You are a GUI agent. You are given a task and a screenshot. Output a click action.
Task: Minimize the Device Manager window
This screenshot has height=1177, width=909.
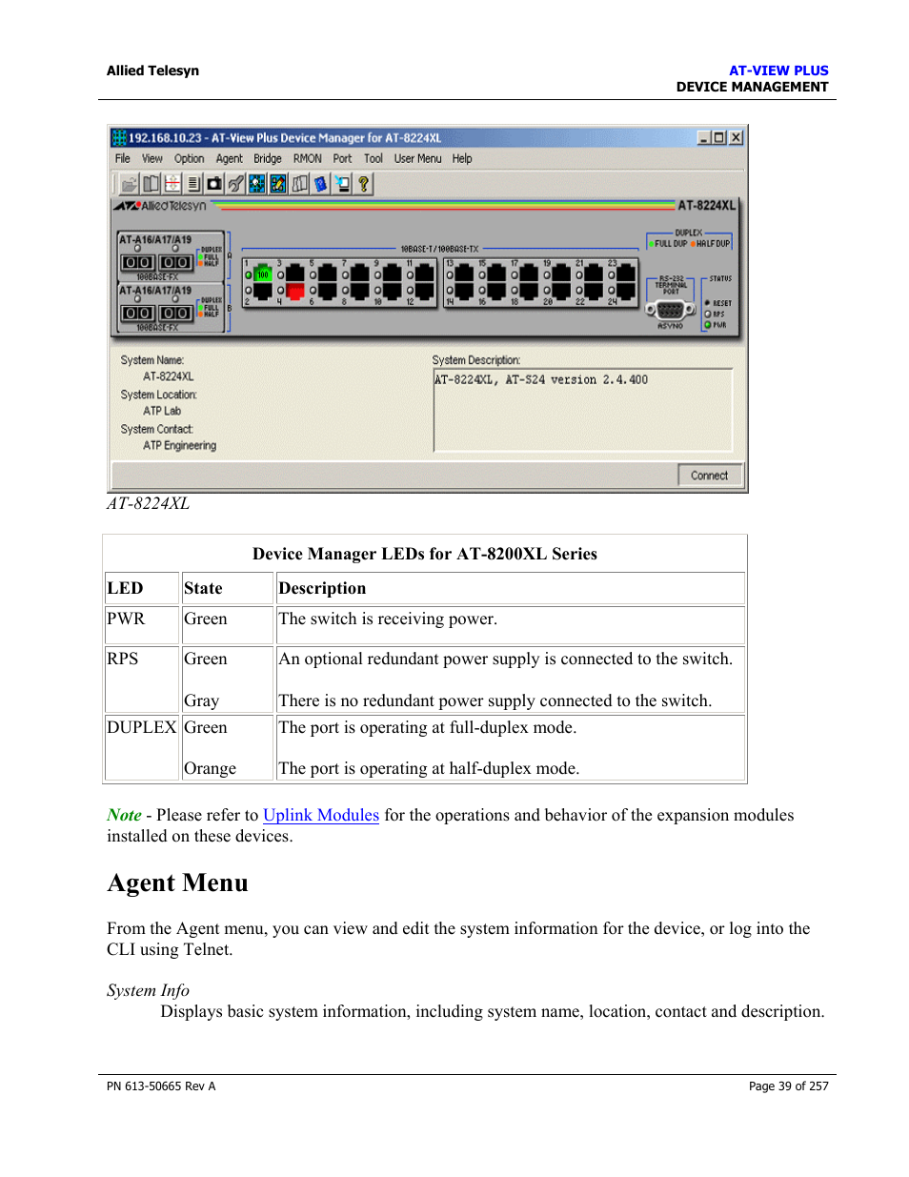click(704, 137)
